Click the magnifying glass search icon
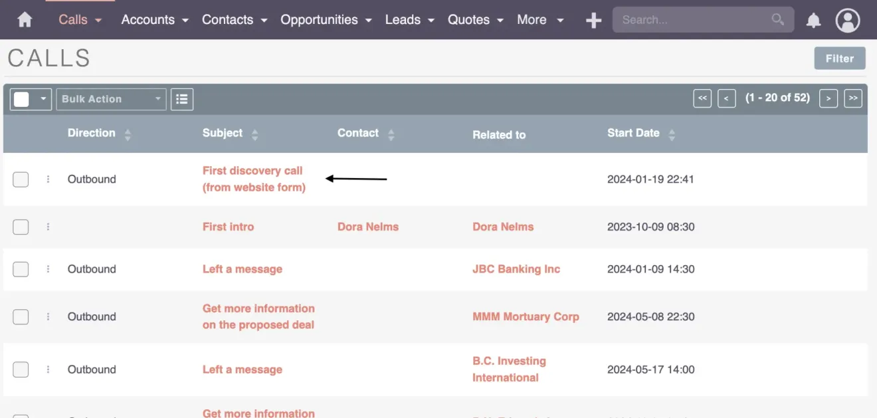Viewport: 877px width, 418px height. (x=777, y=20)
